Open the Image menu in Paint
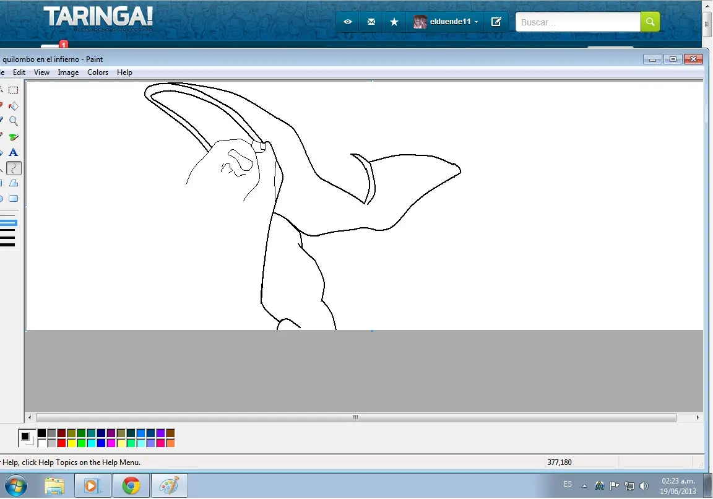713x499 pixels. pos(68,72)
